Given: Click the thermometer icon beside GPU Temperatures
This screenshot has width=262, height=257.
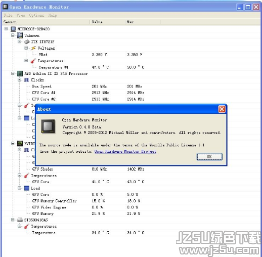Looking at the screenshot, I should [x=26, y=176].
